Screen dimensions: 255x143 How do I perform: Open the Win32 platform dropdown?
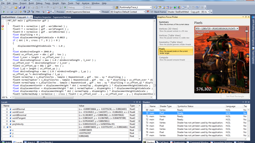click(99, 8)
